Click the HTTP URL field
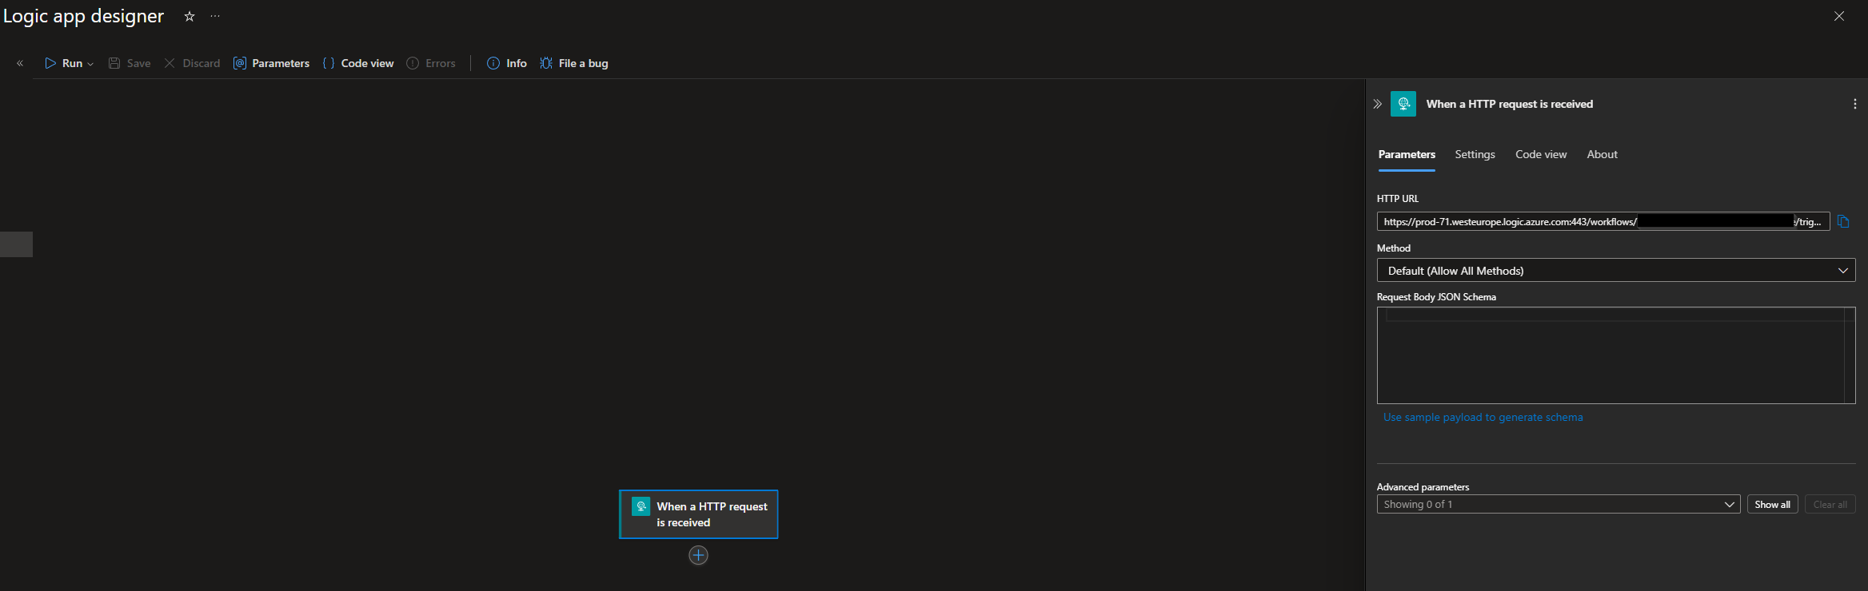The image size is (1868, 591). coord(1603,222)
